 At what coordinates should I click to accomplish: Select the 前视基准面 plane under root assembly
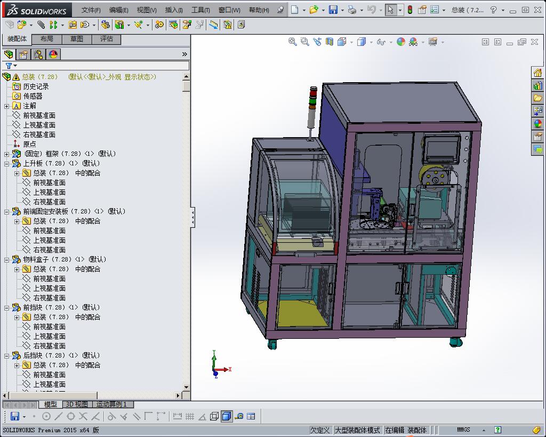(34, 115)
